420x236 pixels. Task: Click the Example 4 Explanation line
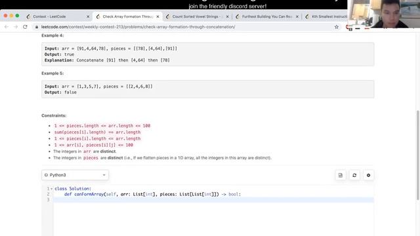[x=107, y=60]
